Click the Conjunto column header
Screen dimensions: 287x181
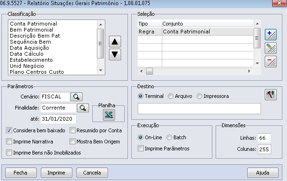tap(208, 24)
